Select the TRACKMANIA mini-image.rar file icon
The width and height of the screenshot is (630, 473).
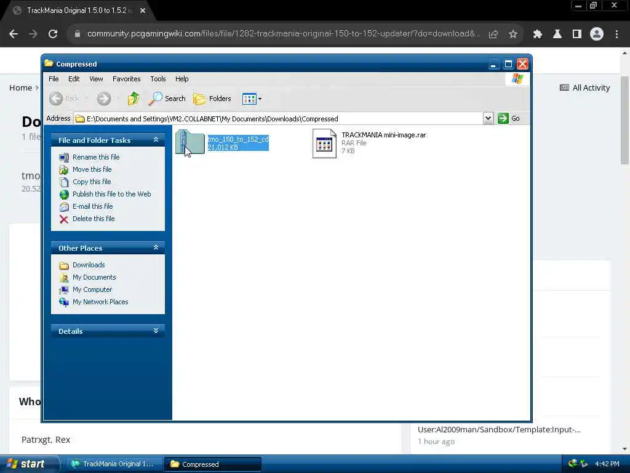[324, 143]
